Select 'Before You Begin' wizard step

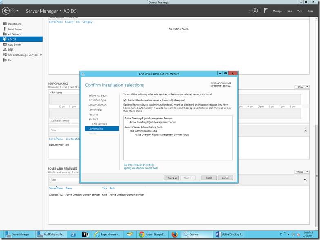pyautogui.click(x=98, y=95)
